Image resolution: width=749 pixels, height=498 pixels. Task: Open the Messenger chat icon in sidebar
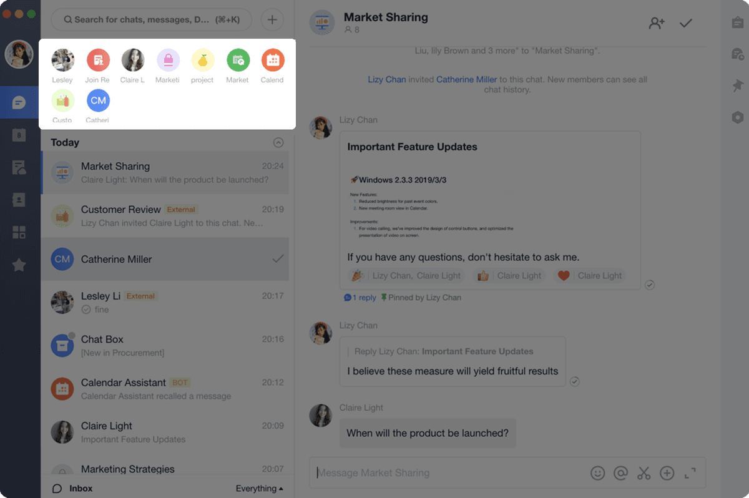pos(19,102)
